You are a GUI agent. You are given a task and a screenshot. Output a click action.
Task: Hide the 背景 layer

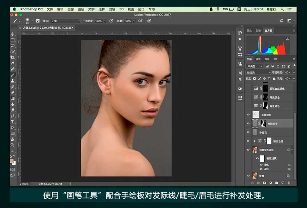tap(248, 176)
